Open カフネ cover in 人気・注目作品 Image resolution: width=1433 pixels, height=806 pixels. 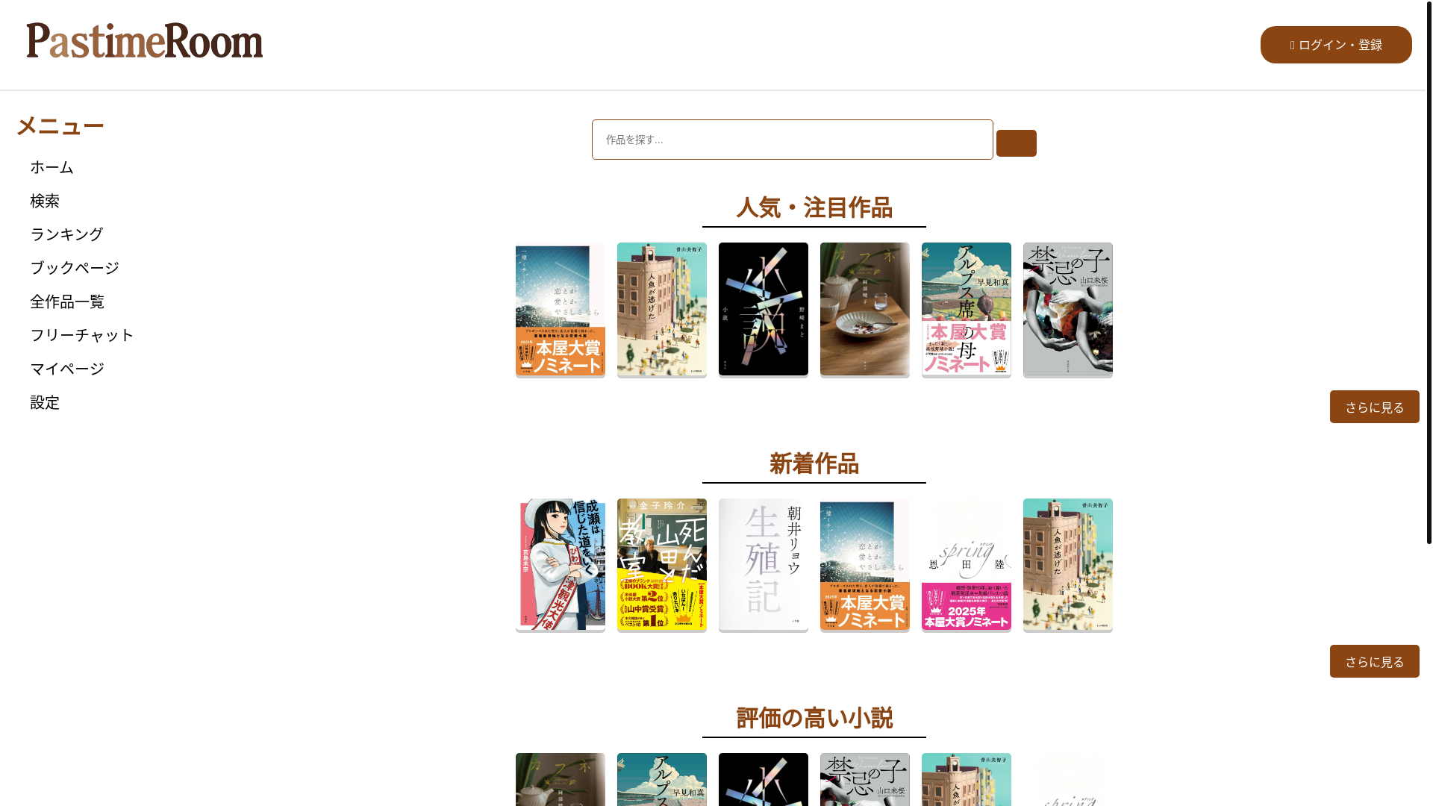pos(865,310)
